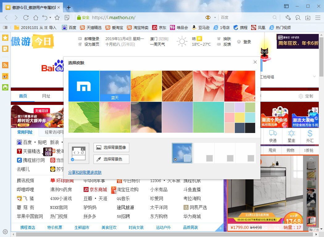This screenshot has height=237, width=324.
Task: Open the recently-closed pages dropdown arrow
Action: (50, 18)
